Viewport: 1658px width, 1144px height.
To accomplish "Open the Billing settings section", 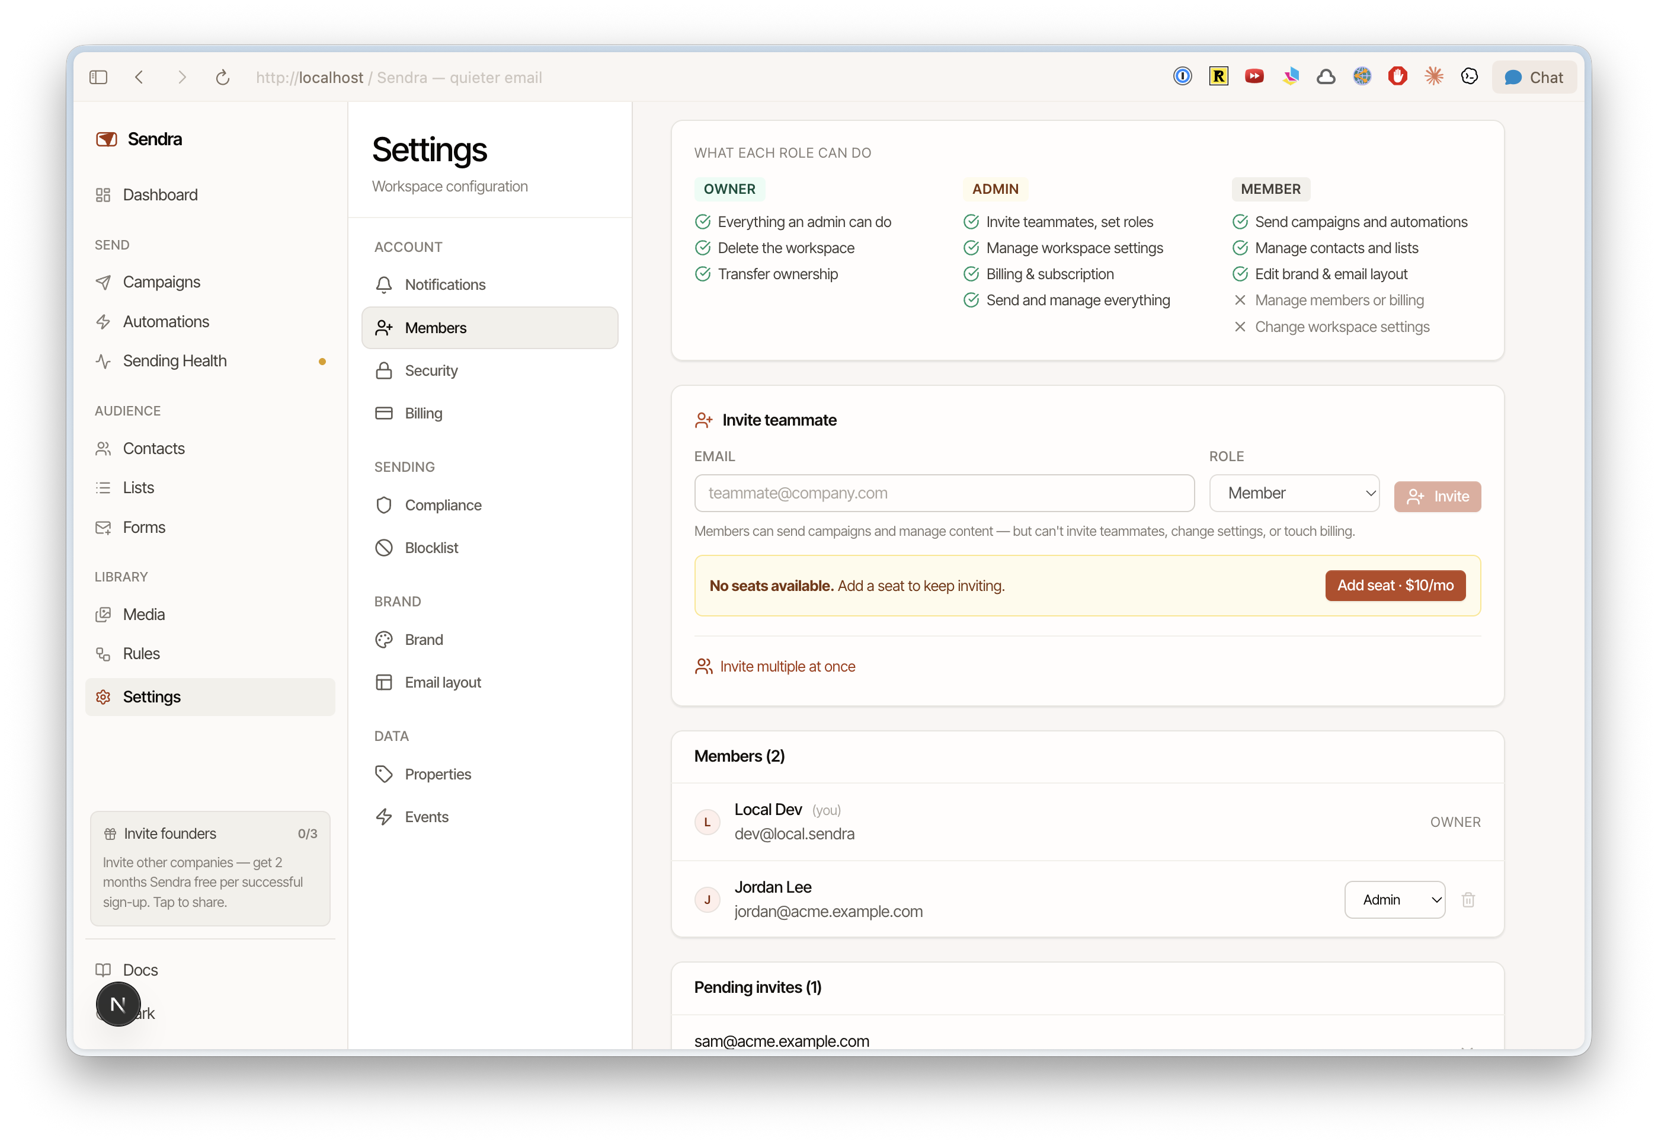I will [x=490, y=414].
